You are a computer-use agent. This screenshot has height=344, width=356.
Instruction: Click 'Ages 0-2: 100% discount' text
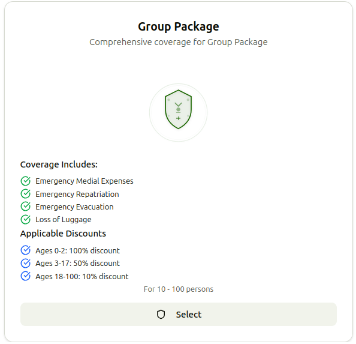pyautogui.click(x=77, y=250)
